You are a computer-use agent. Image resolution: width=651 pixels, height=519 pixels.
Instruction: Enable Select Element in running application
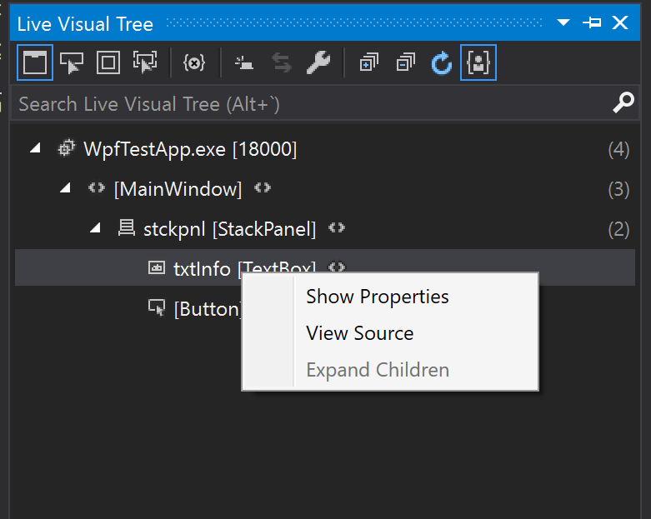click(72, 62)
